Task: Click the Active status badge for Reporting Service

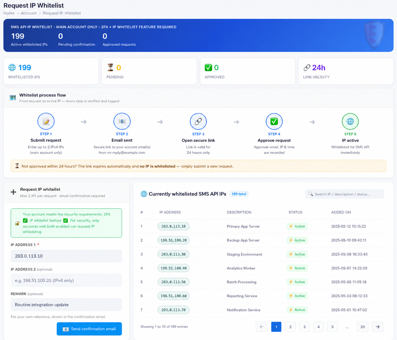Action: click(297, 296)
